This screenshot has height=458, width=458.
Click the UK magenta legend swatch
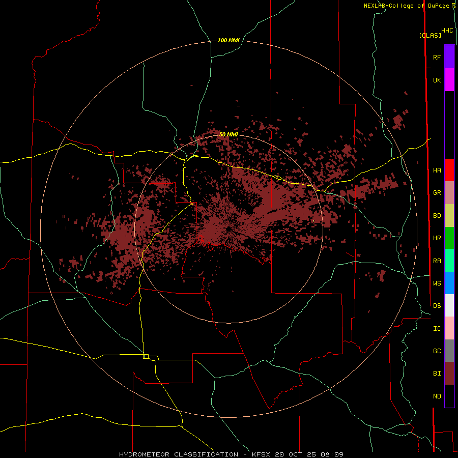pos(449,80)
